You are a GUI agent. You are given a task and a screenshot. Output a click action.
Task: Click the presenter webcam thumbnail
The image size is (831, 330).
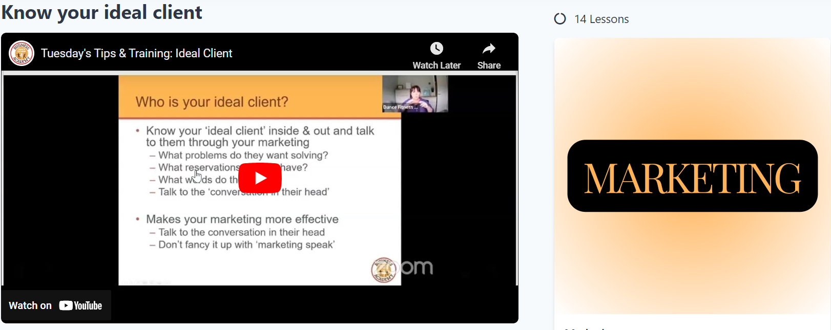[415, 94]
